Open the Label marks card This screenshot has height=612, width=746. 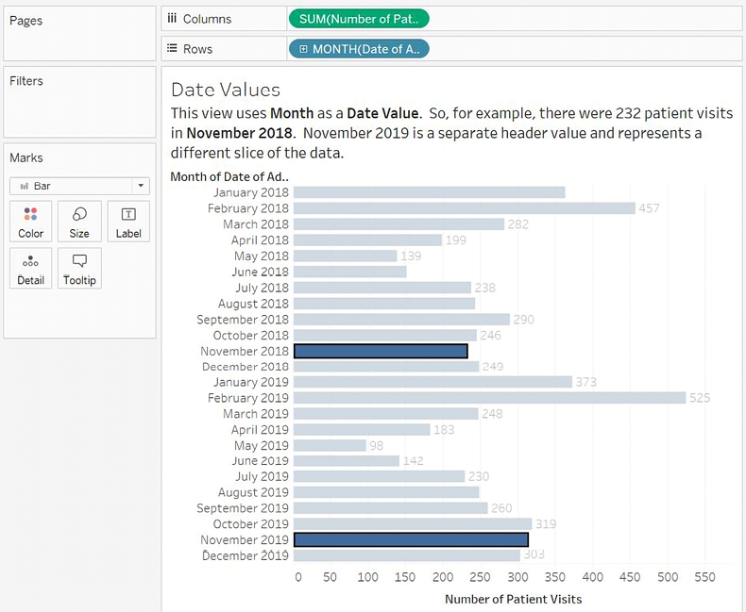point(128,222)
